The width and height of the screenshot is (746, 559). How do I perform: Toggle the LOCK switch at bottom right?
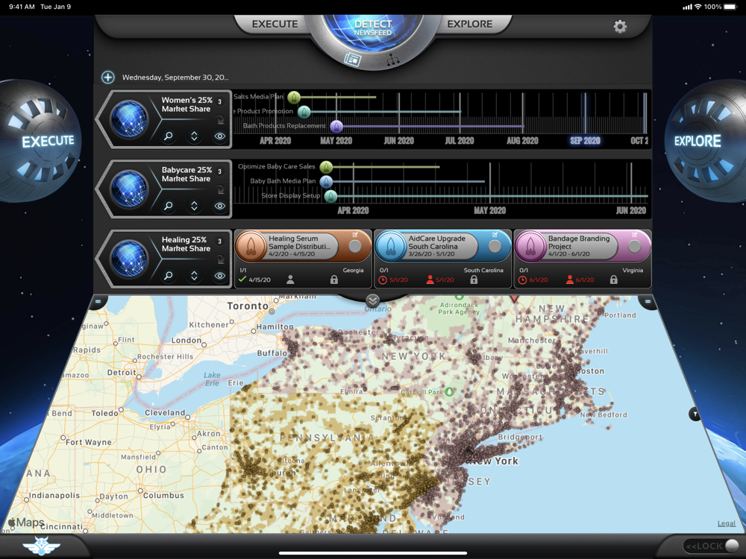click(711, 546)
